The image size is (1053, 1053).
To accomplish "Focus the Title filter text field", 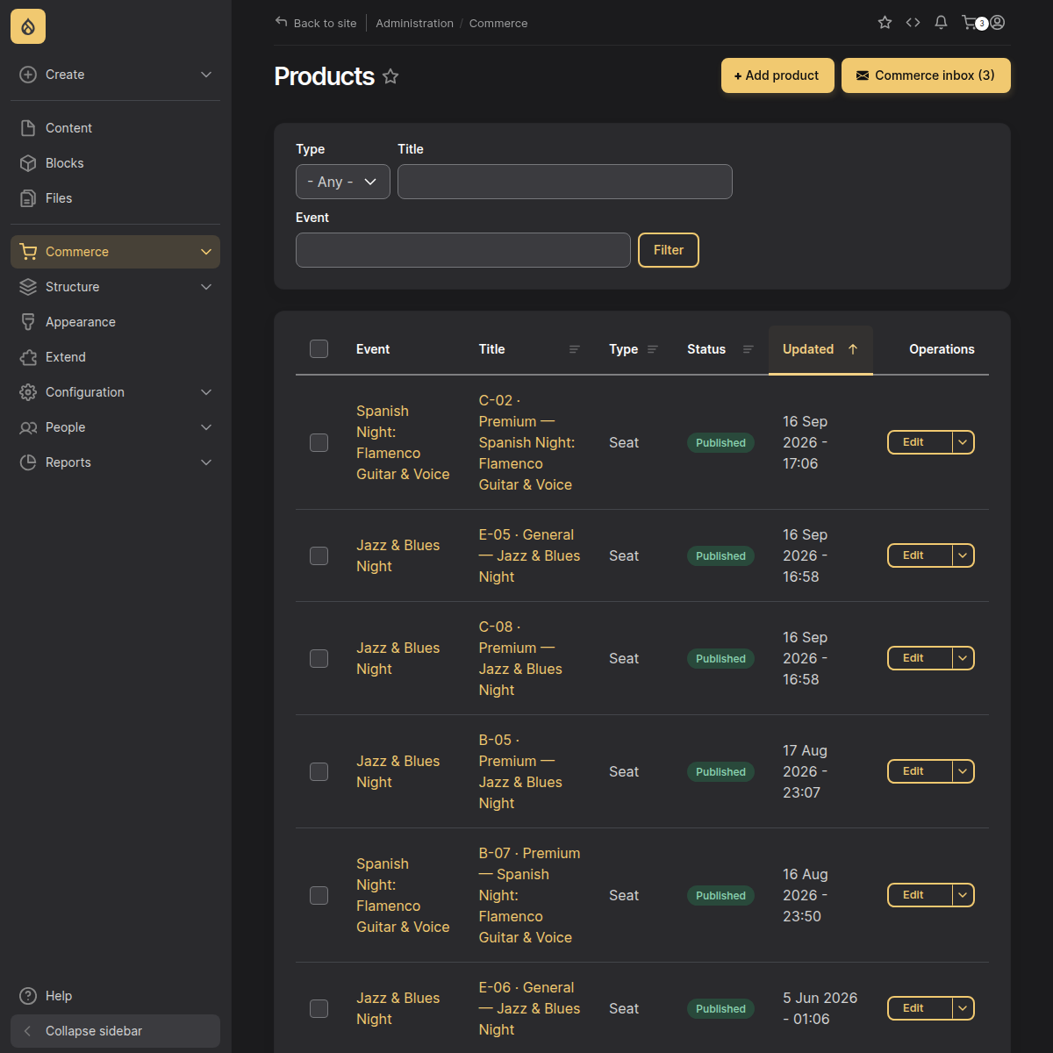I will coord(565,182).
